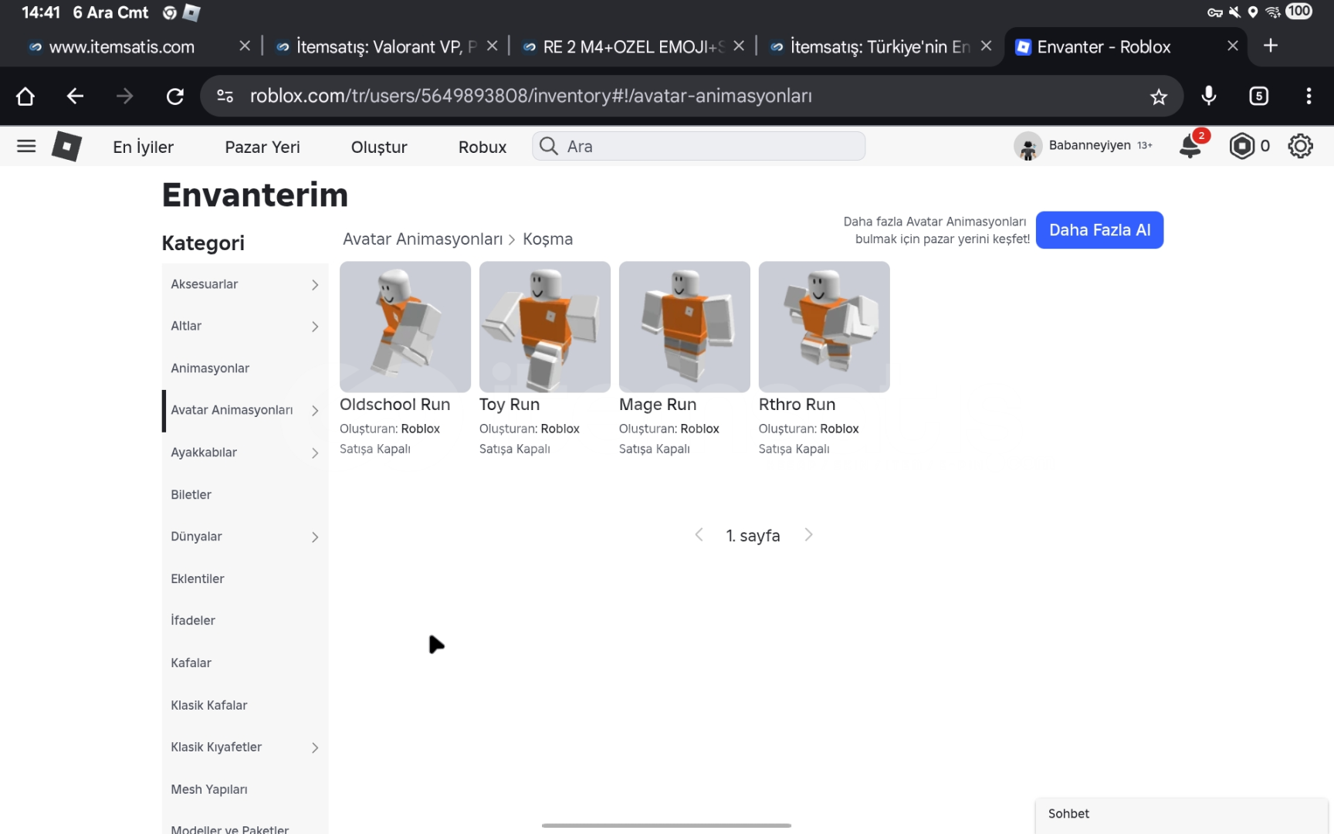Click the Roblox logo icon
This screenshot has width=1334, height=834.
[x=66, y=146]
